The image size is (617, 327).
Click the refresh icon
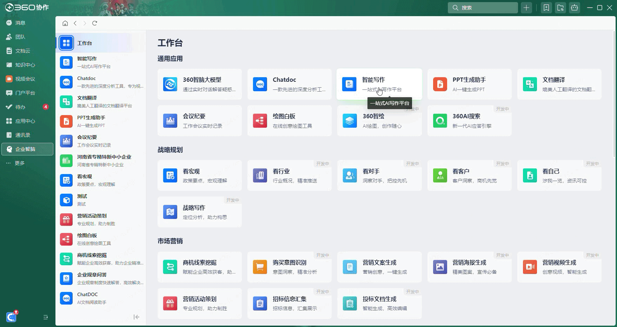(94, 23)
